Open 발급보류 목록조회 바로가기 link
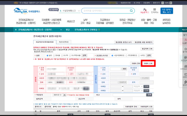This screenshot has width=187, height=116. tap(44, 51)
